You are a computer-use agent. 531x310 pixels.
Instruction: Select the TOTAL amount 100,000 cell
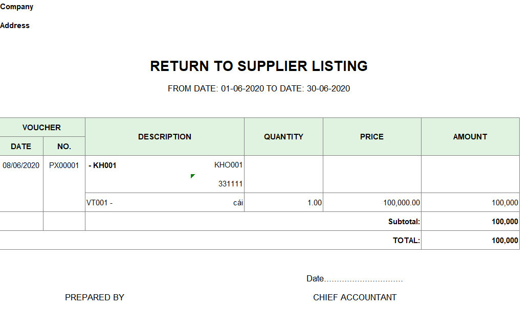click(471, 241)
